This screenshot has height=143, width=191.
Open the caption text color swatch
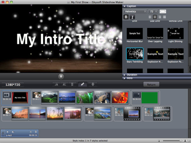click(x=163, y=11)
